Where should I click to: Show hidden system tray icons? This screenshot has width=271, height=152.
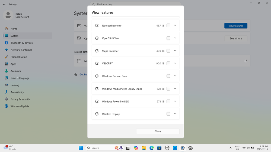pos(231,148)
